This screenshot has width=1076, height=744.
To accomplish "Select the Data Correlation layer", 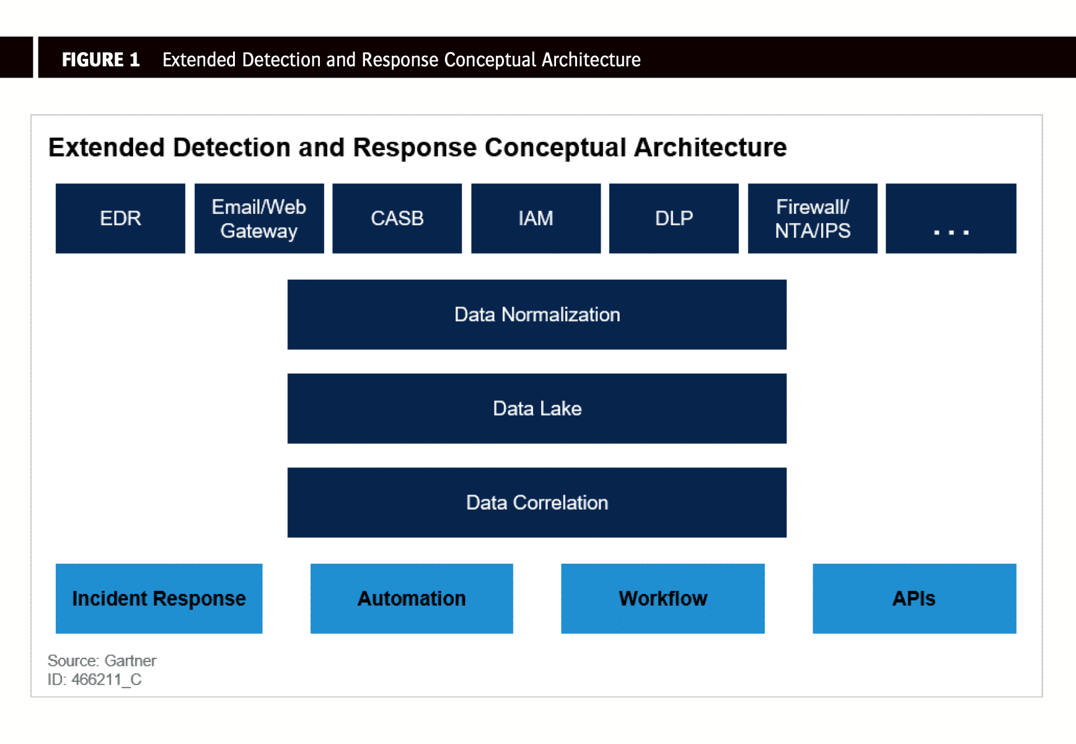I will (537, 502).
